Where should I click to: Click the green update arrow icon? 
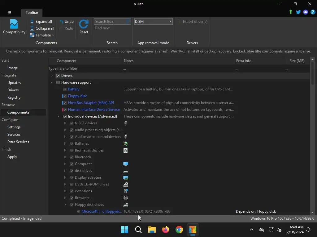pos(290,12)
